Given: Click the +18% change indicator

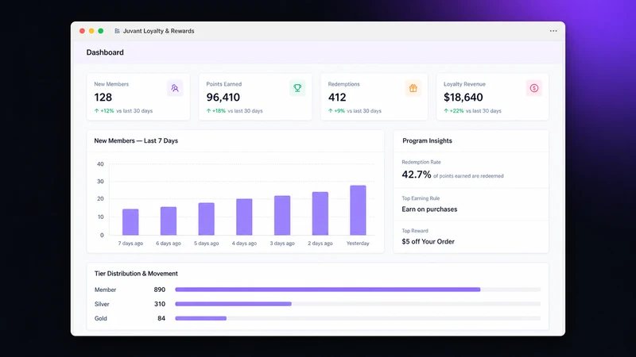Looking at the screenshot, I should click(215, 110).
